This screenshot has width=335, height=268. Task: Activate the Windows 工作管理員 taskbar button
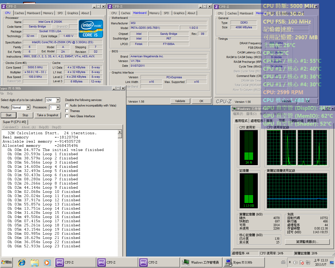pos(201,262)
